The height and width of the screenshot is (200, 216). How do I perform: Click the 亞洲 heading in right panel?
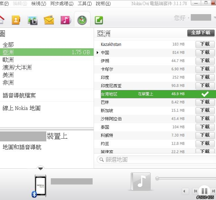tap(104, 33)
